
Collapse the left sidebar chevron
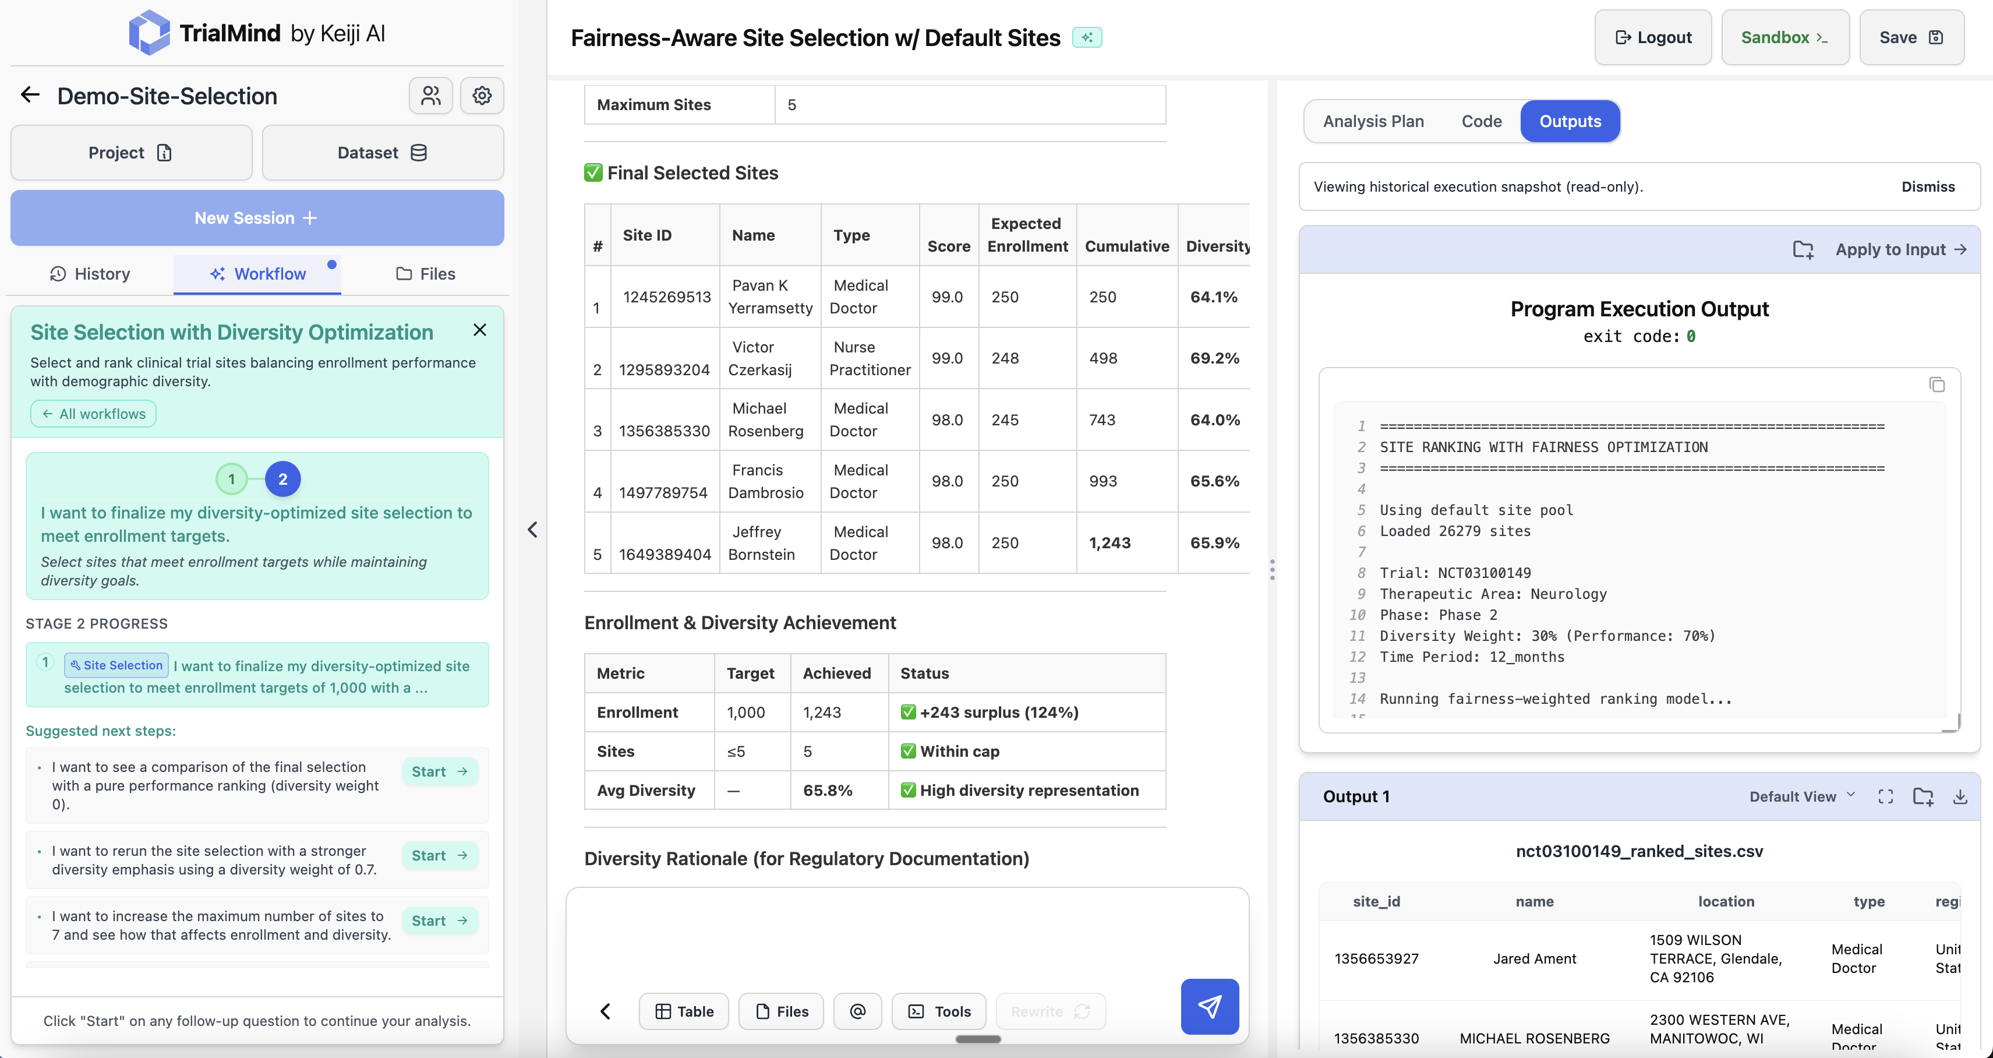click(x=532, y=530)
